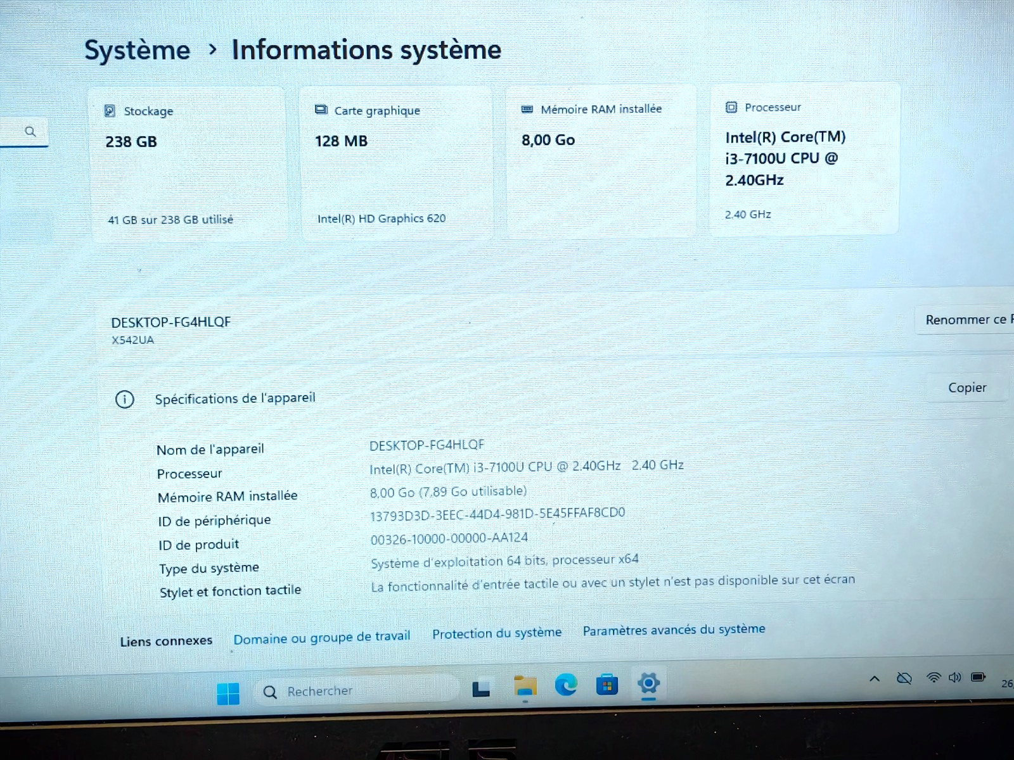Click the 'Liens connexes' label

(x=166, y=641)
